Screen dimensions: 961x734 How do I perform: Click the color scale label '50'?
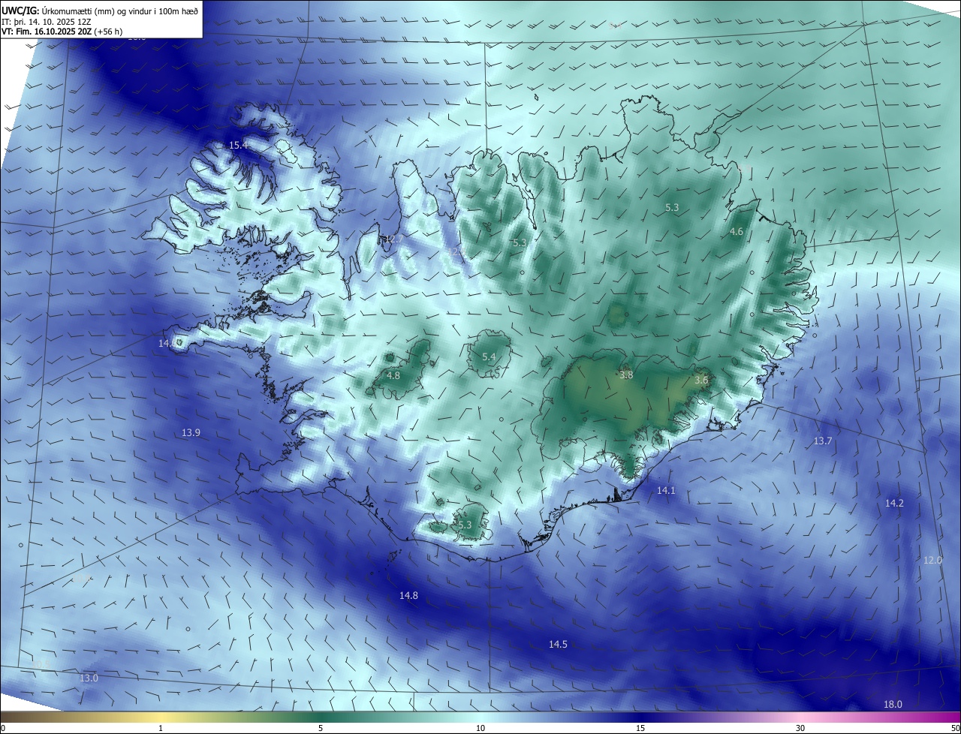click(955, 728)
